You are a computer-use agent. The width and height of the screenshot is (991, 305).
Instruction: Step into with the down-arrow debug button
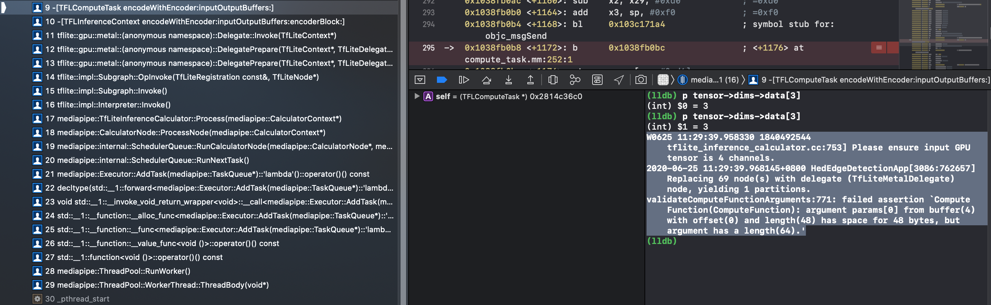(508, 80)
